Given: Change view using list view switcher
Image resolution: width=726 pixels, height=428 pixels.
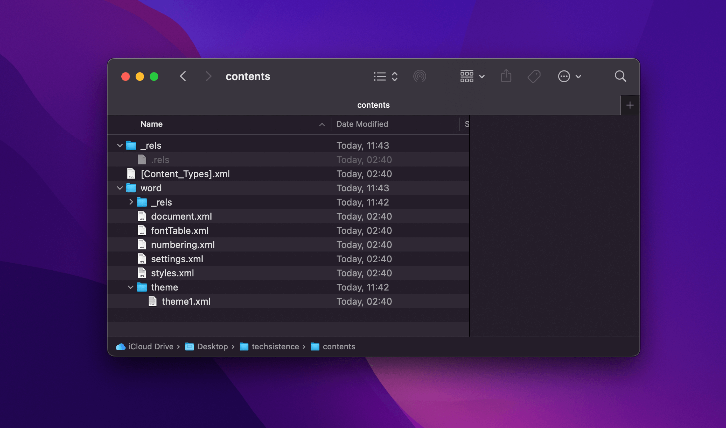Looking at the screenshot, I should [x=385, y=76].
